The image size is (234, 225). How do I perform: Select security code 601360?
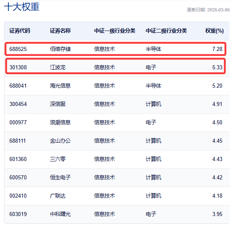tap(18, 159)
